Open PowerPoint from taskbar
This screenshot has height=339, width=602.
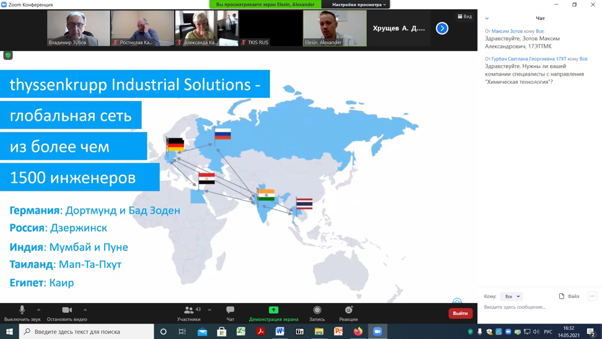(x=338, y=332)
